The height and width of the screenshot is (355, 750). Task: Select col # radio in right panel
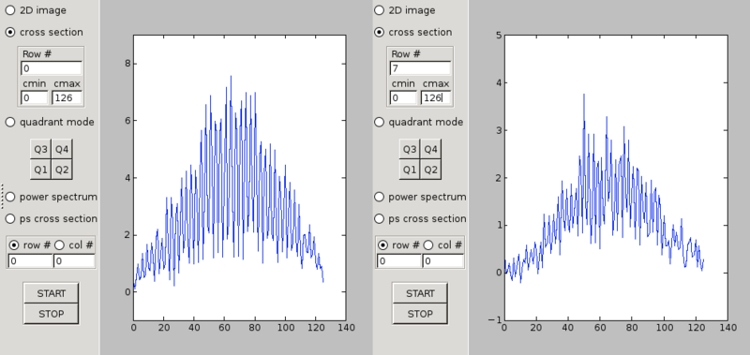pos(428,245)
